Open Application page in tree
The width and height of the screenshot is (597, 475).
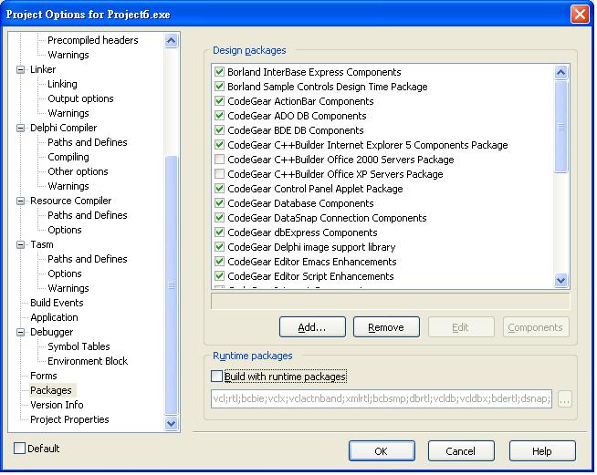54,317
